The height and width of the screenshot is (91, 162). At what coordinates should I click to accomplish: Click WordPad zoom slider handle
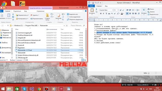[156, 73]
